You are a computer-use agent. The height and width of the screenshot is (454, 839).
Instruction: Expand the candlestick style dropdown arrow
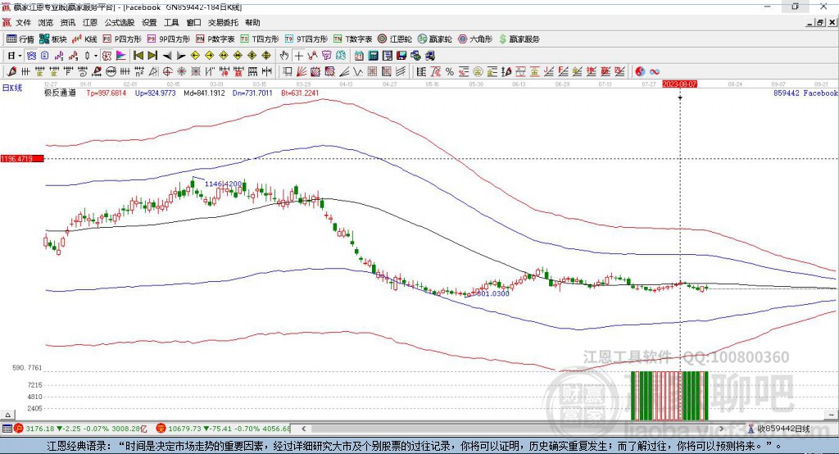96,56
